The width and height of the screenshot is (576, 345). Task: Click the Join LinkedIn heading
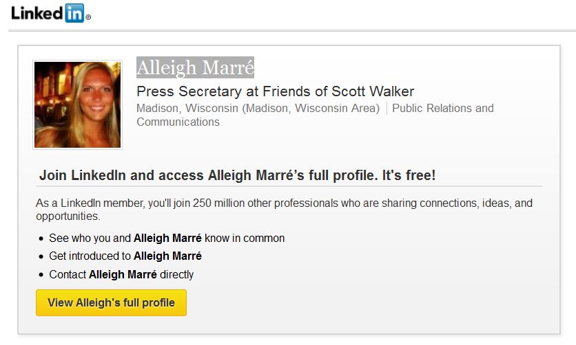[237, 175]
